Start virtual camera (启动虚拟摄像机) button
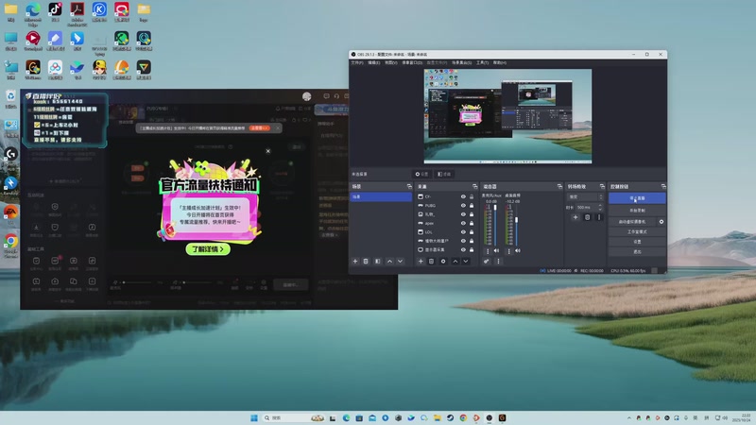This screenshot has width=756, height=425. coord(632,222)
